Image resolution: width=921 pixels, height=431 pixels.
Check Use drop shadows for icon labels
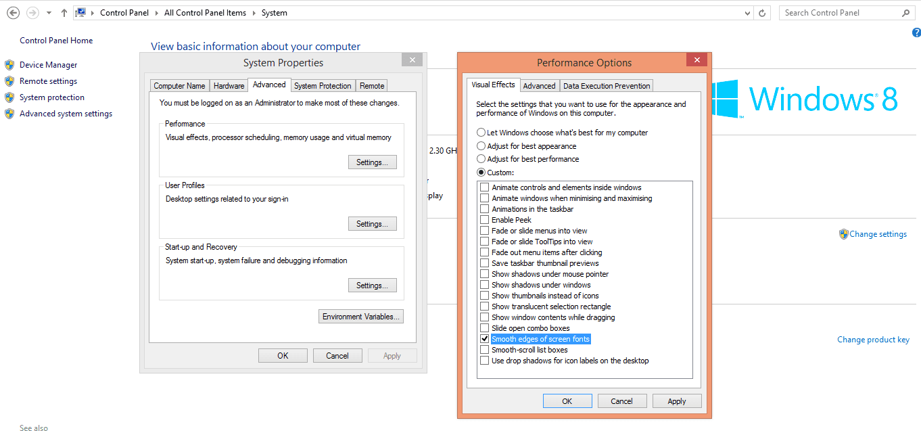[484, 361]
